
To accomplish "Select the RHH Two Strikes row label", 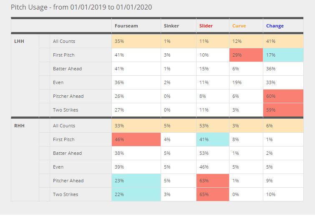I will pyautogui.click(x=66, y=194).
